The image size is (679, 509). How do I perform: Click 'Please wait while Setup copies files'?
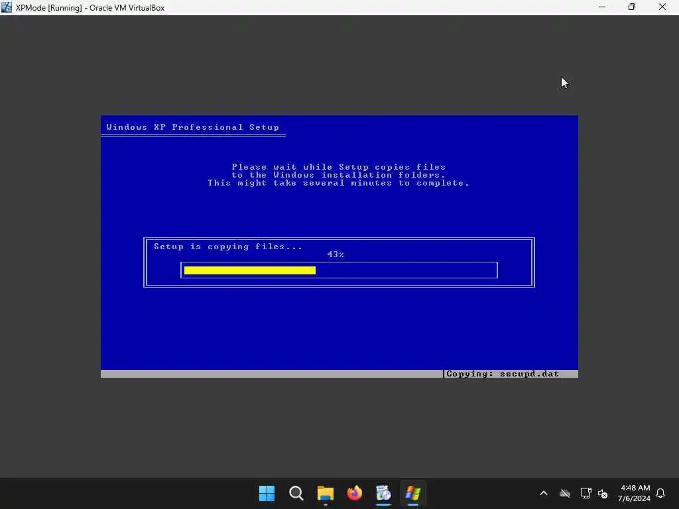339,167
